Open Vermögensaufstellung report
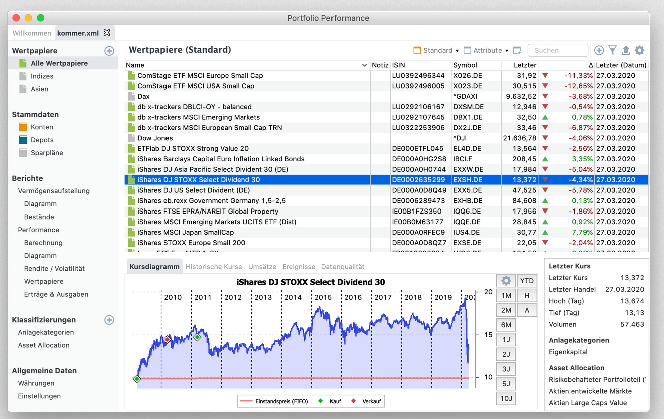 click(54, 191)
